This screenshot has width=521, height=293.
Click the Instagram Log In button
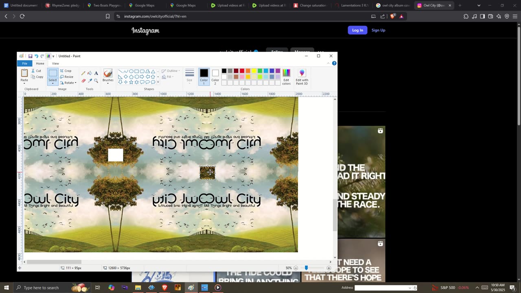click(357, 30)
